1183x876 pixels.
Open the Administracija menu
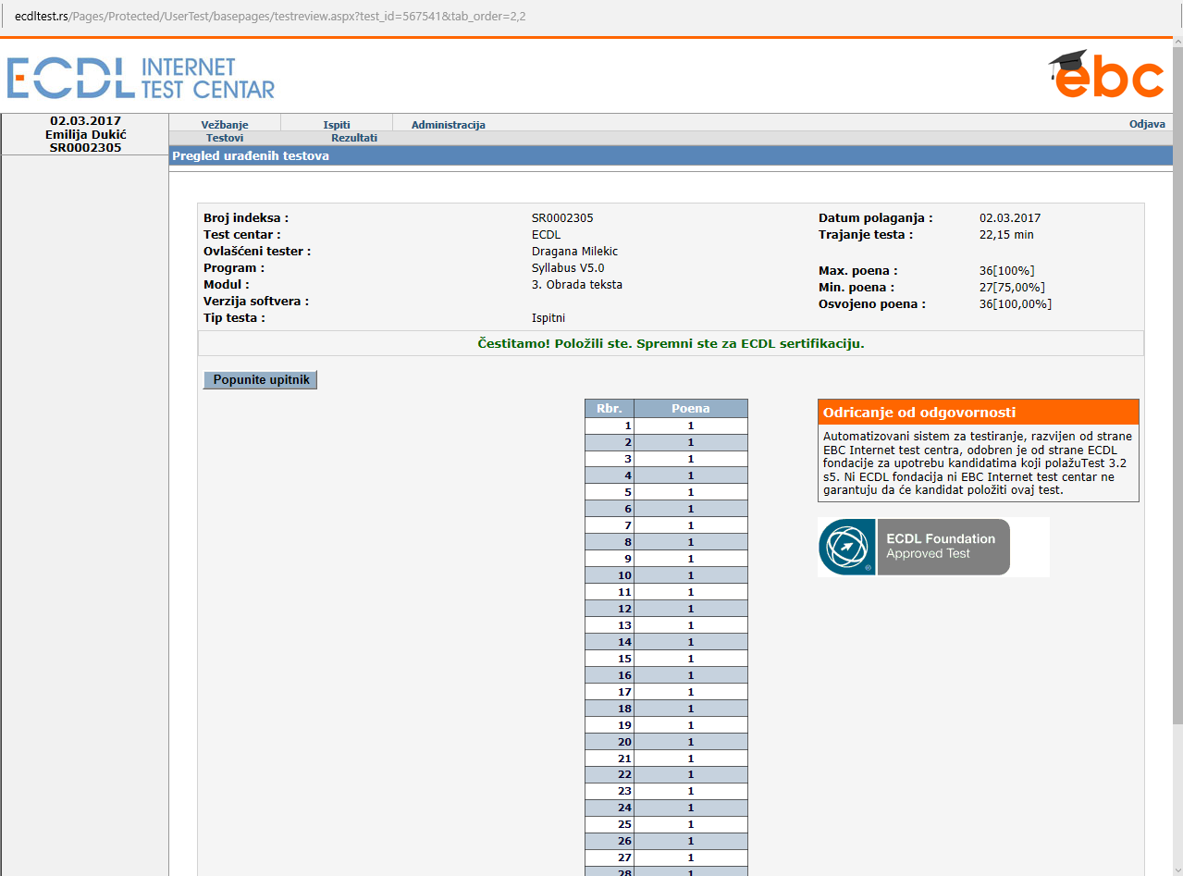(x=448, y=125)
